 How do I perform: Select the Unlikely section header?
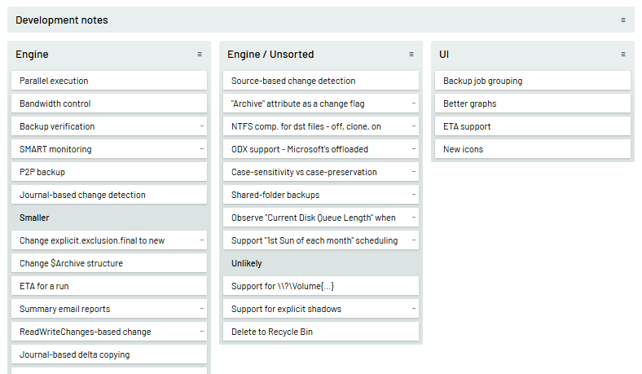pos(321,263)
